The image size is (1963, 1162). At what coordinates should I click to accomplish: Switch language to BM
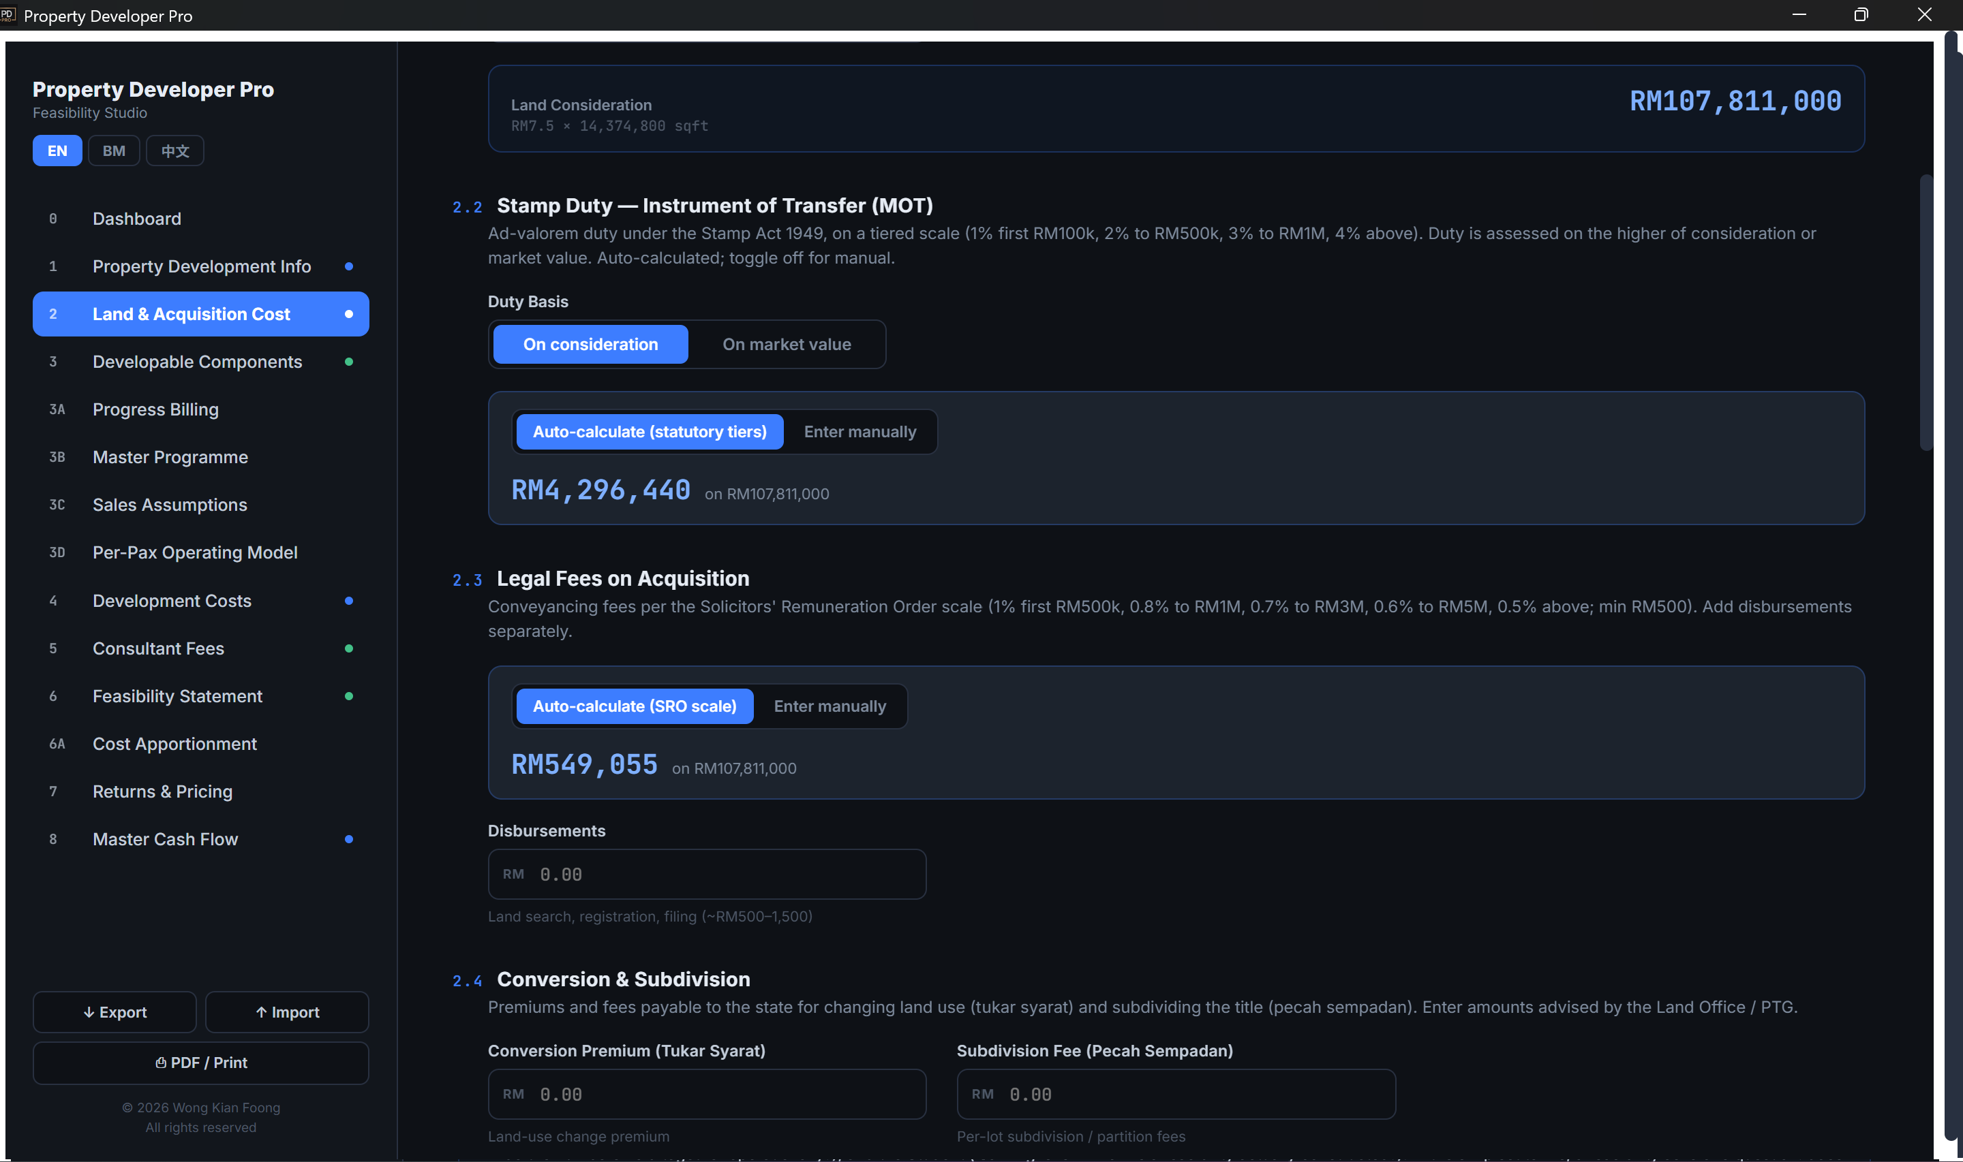coord(114,151)
